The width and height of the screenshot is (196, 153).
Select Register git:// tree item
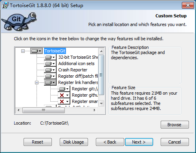pos(85,89)
